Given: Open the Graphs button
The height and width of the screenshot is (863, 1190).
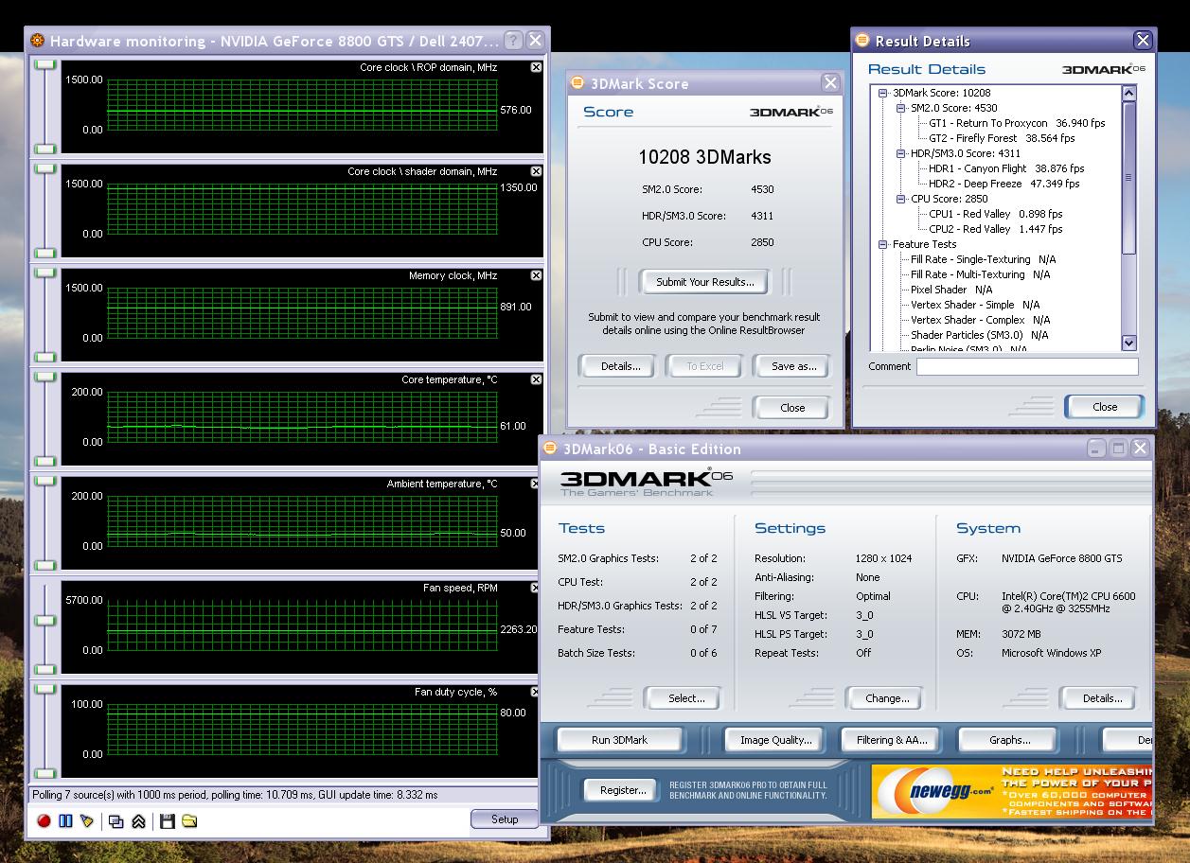Looking at the screenshot, I should tap(1009, 740).
